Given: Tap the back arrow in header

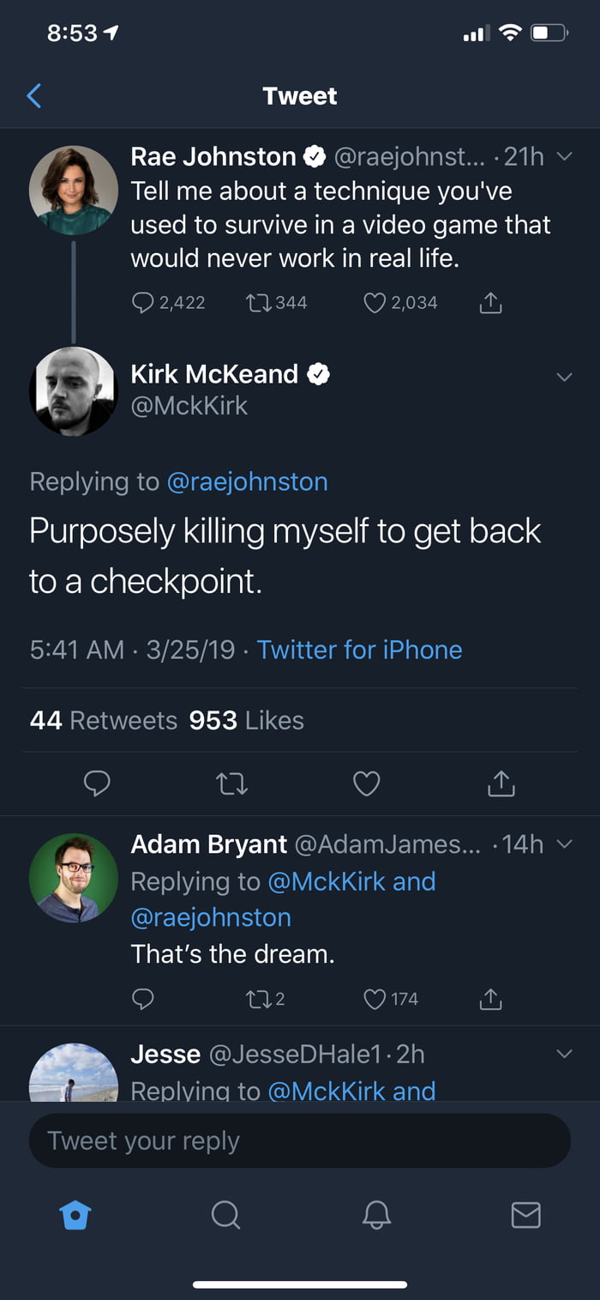Looking at the screenshot, I should (x=34, y=95).
